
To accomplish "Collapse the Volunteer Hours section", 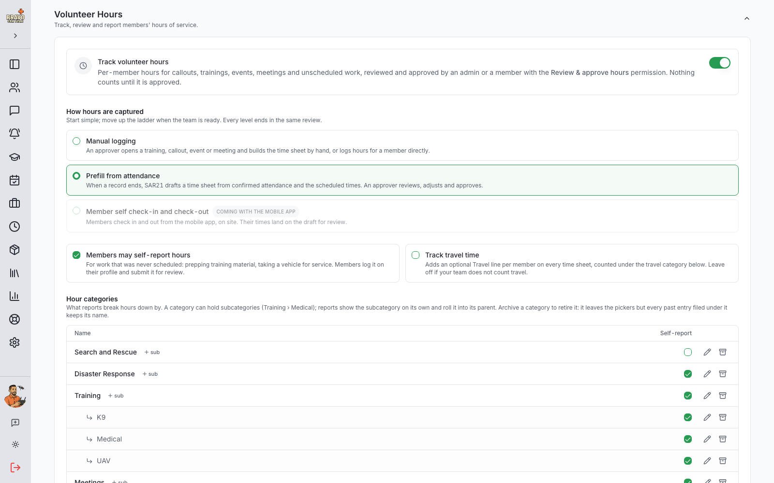I will 747,18.
